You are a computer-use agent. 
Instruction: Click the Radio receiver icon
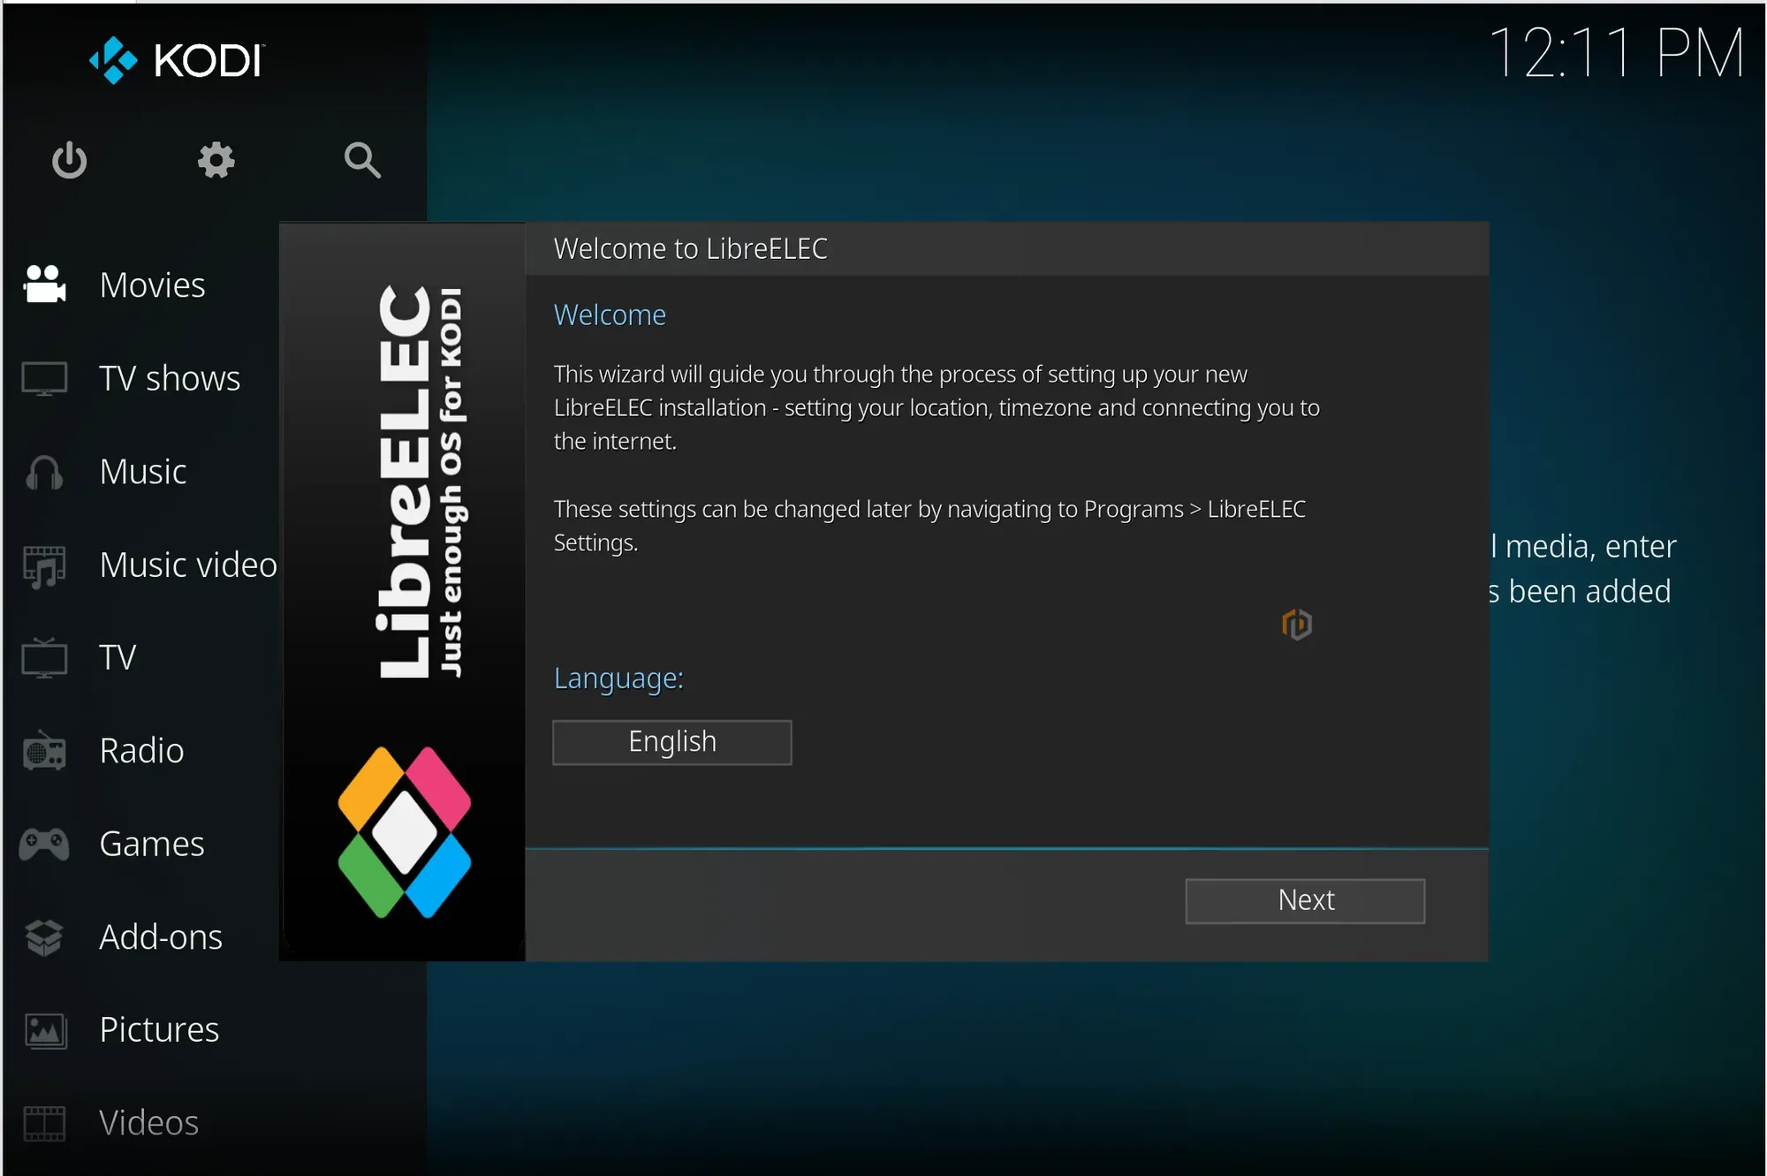[44, 751]
